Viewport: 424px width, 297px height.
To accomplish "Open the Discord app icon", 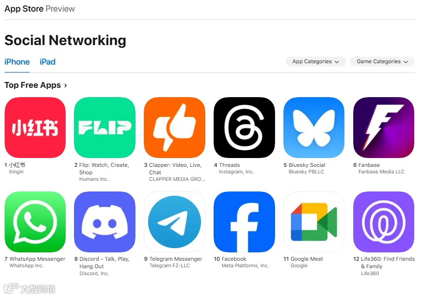I will [105, 222].
